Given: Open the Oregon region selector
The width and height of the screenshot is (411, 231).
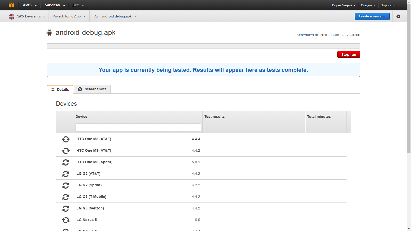Looking at the screenshot, I should pos(368,5).
